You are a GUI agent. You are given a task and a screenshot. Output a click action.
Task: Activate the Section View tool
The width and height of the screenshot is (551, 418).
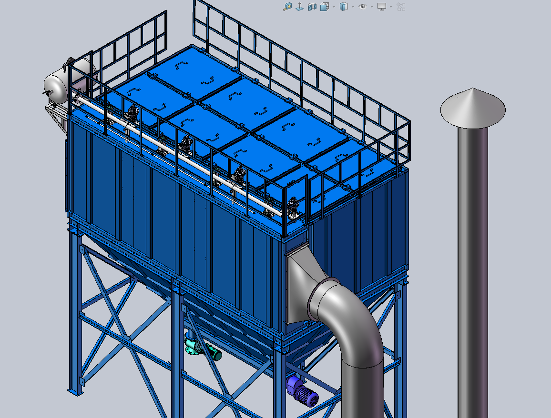pos(312,7)
